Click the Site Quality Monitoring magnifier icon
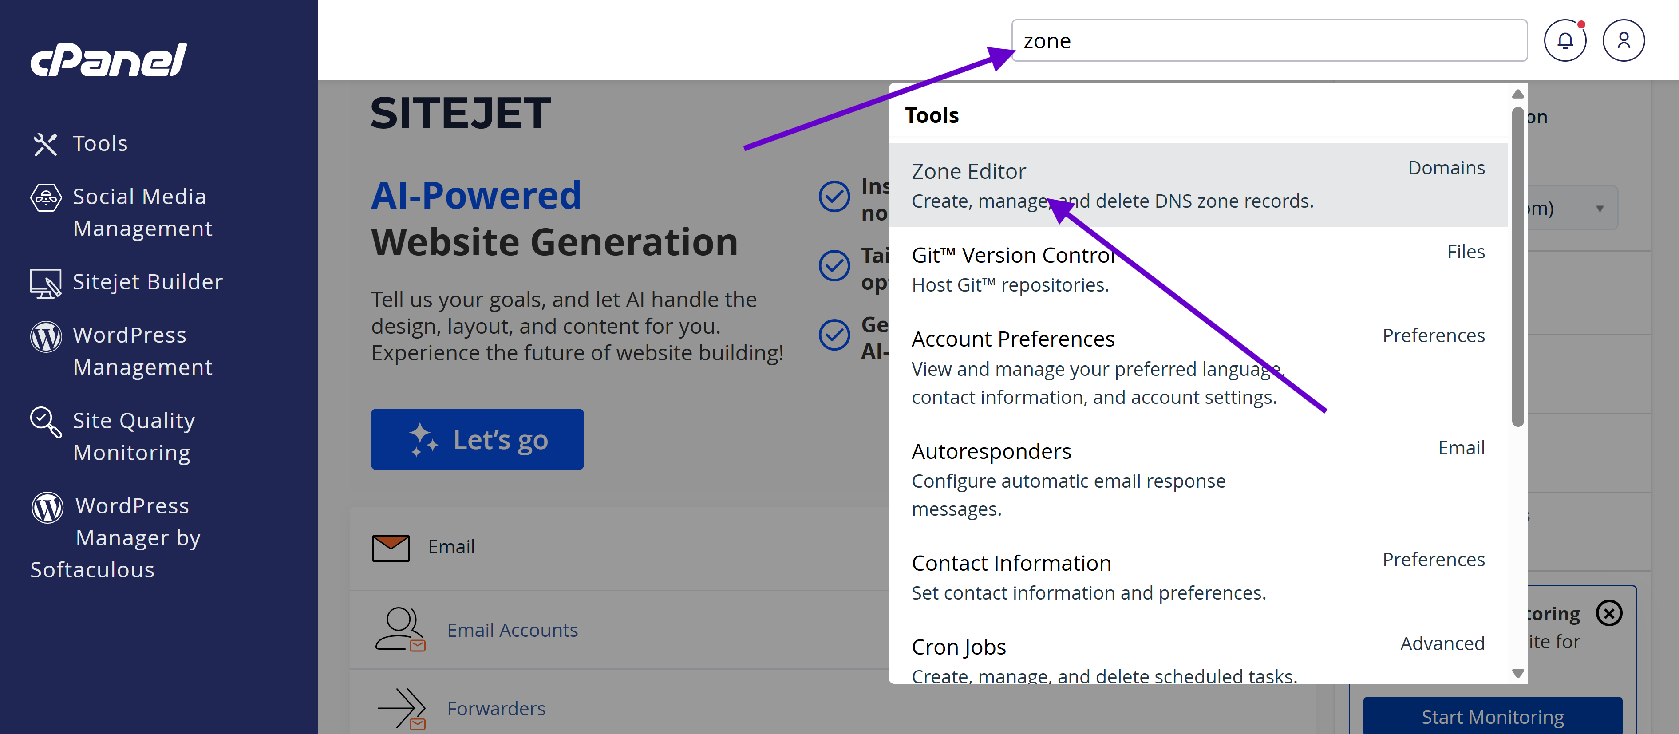 (x=46, y=422)
